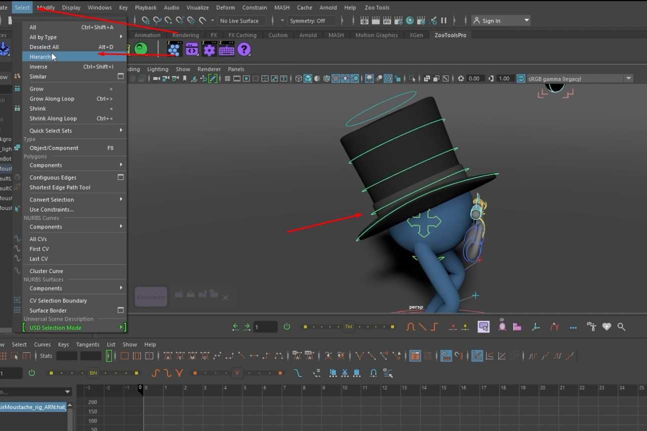Image resolution: width=647 pixels, height=431 pixels.
Task: Open the Sign In dropdown
Action: pyautogui.click(x=500, y=20)
